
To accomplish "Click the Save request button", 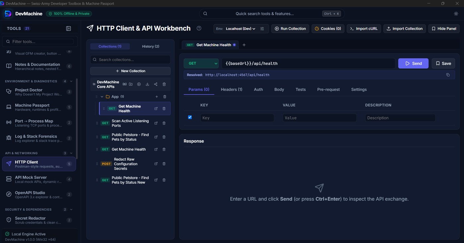I will pyautogui.click(x=443, y=63).
